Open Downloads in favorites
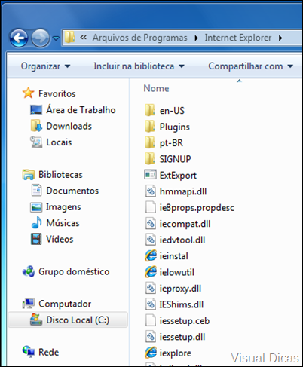 69,126
